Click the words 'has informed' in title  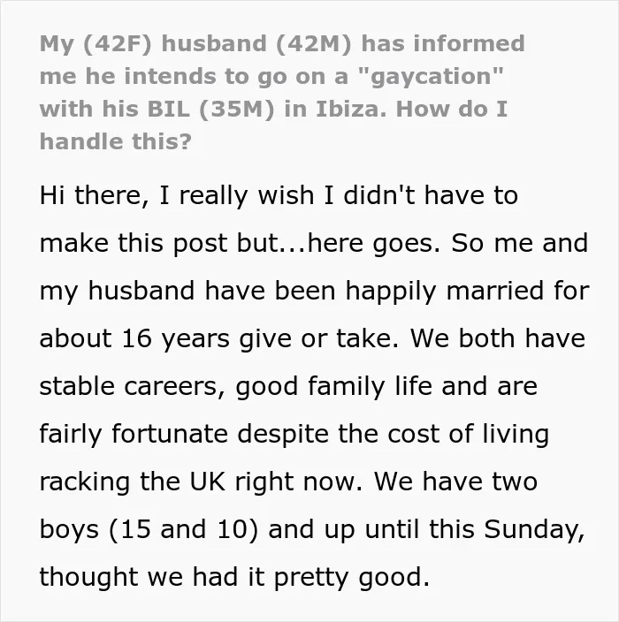[443, 43]
